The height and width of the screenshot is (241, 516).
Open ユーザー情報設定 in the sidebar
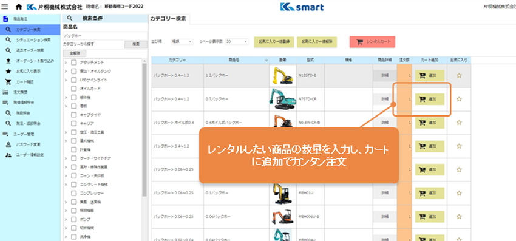[30, 155]
